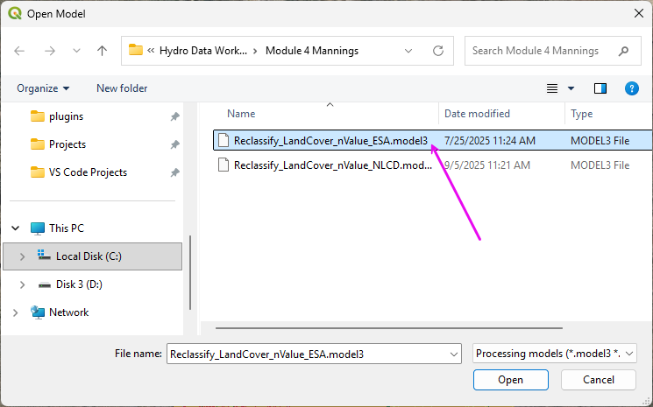Open the file type filter dropdown
Viewport: 653px width, 407px height.
click(554, 354)
